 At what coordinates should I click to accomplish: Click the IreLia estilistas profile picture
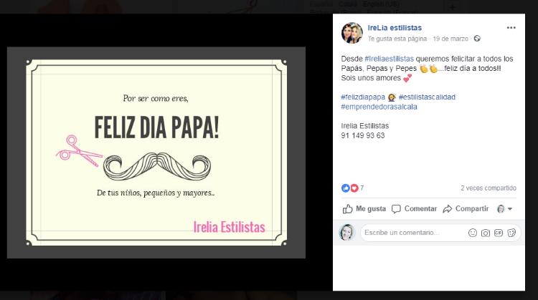click(x=351, y=33)
